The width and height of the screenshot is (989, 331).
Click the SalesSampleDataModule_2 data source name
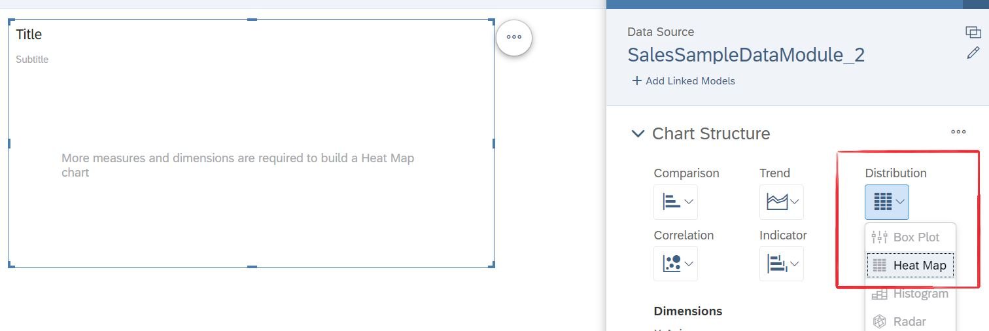coord(746,55)
